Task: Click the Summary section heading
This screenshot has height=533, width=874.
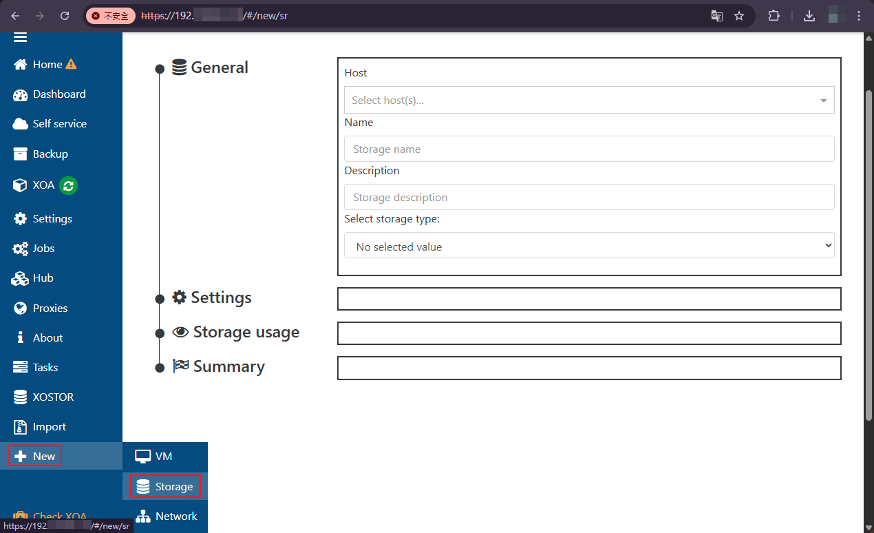Action: pos(228,366)
